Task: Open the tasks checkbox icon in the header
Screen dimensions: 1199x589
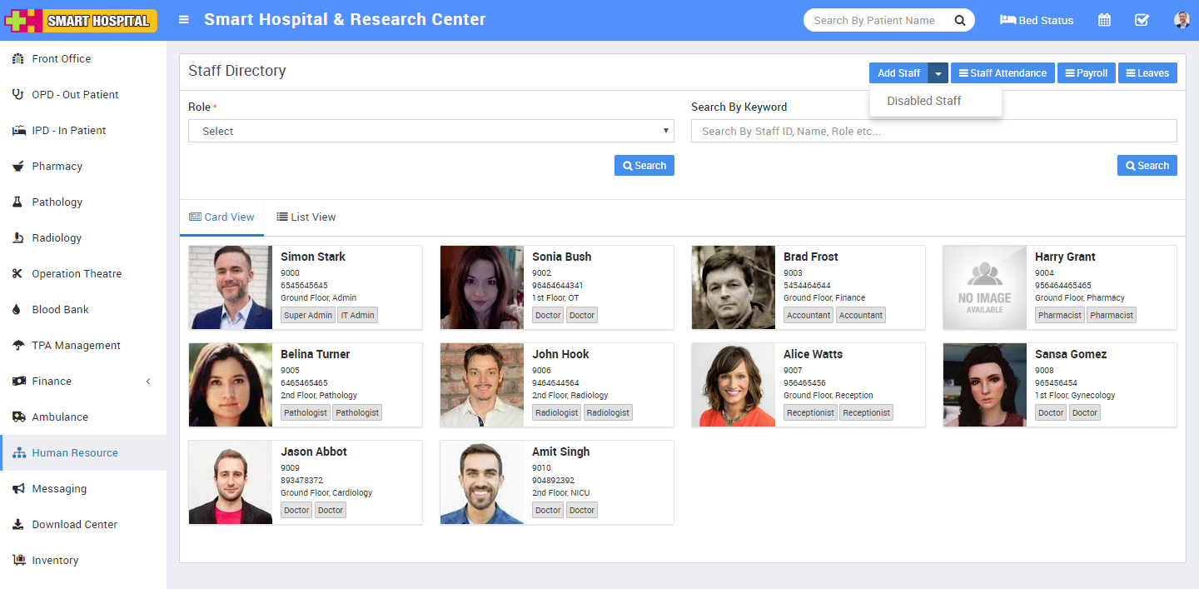Action: pyautogui.click(x=1142, y=19)
